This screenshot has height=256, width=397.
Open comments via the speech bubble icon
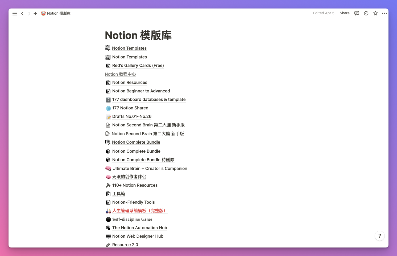357,13
